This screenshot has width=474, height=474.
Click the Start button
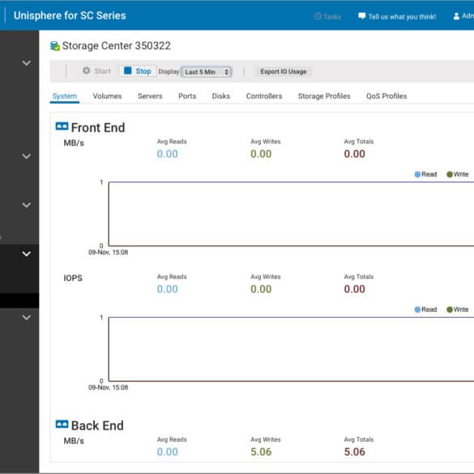pos(96,71)
